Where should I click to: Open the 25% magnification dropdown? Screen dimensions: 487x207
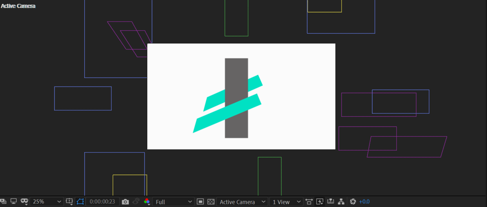(47, 202)
